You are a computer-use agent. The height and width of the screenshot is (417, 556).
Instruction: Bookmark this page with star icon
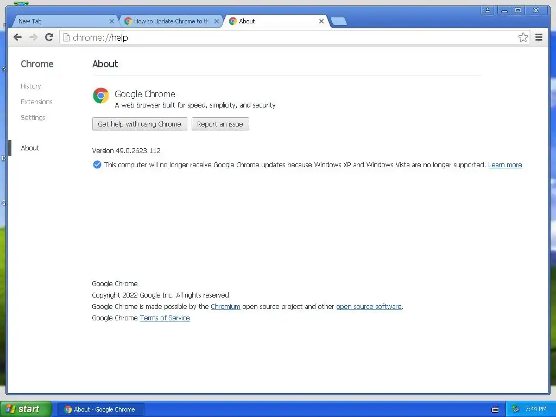(523, 37)
